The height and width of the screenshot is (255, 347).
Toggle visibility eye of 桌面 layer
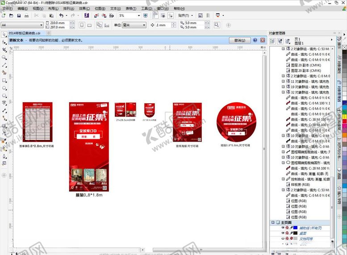[283, 233]
